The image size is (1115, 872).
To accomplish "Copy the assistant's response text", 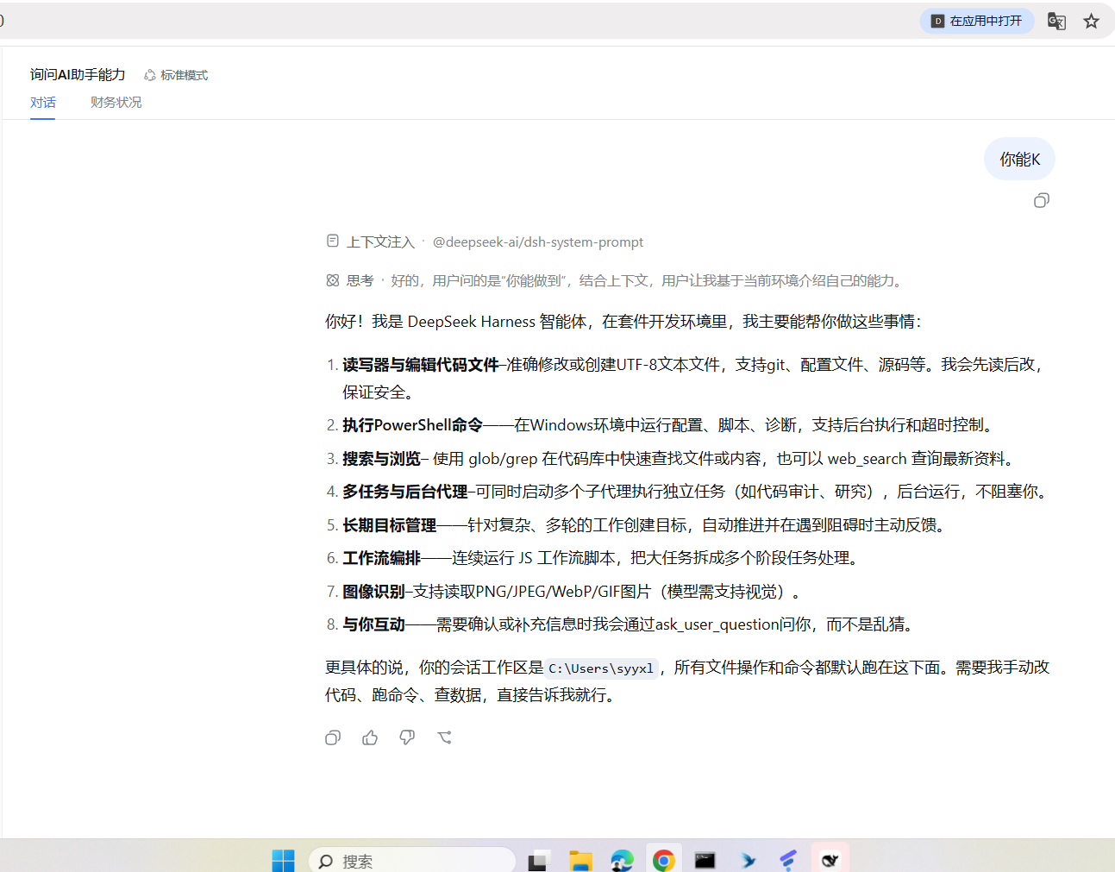I will [333, 737].
